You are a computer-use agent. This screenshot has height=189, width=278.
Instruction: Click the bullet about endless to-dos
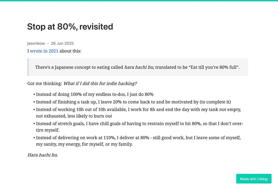pyautogui.click(x=95, y=94)
